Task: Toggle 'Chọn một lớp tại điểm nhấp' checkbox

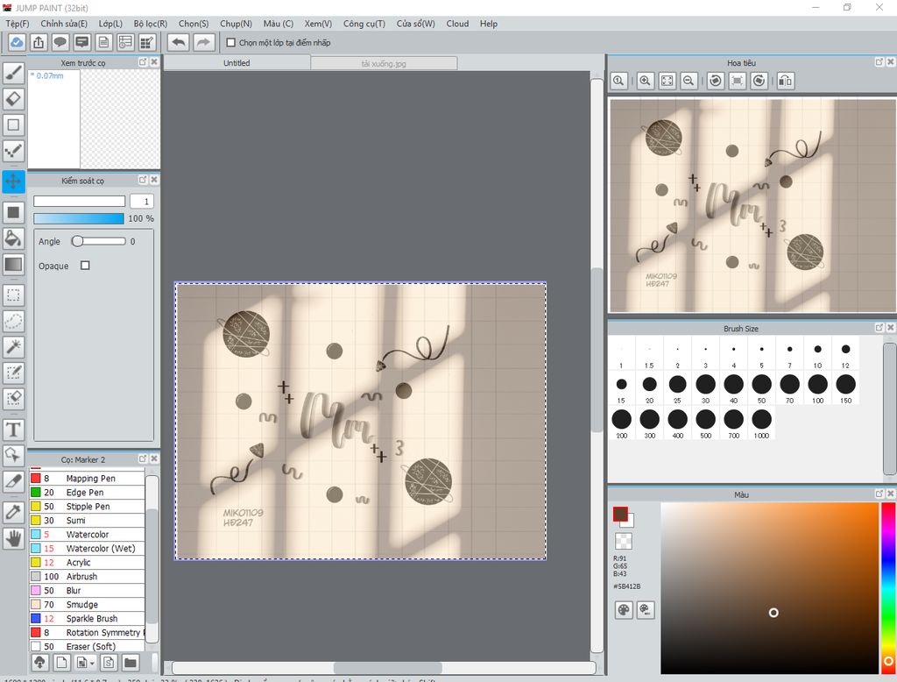Action: [231, 42]
